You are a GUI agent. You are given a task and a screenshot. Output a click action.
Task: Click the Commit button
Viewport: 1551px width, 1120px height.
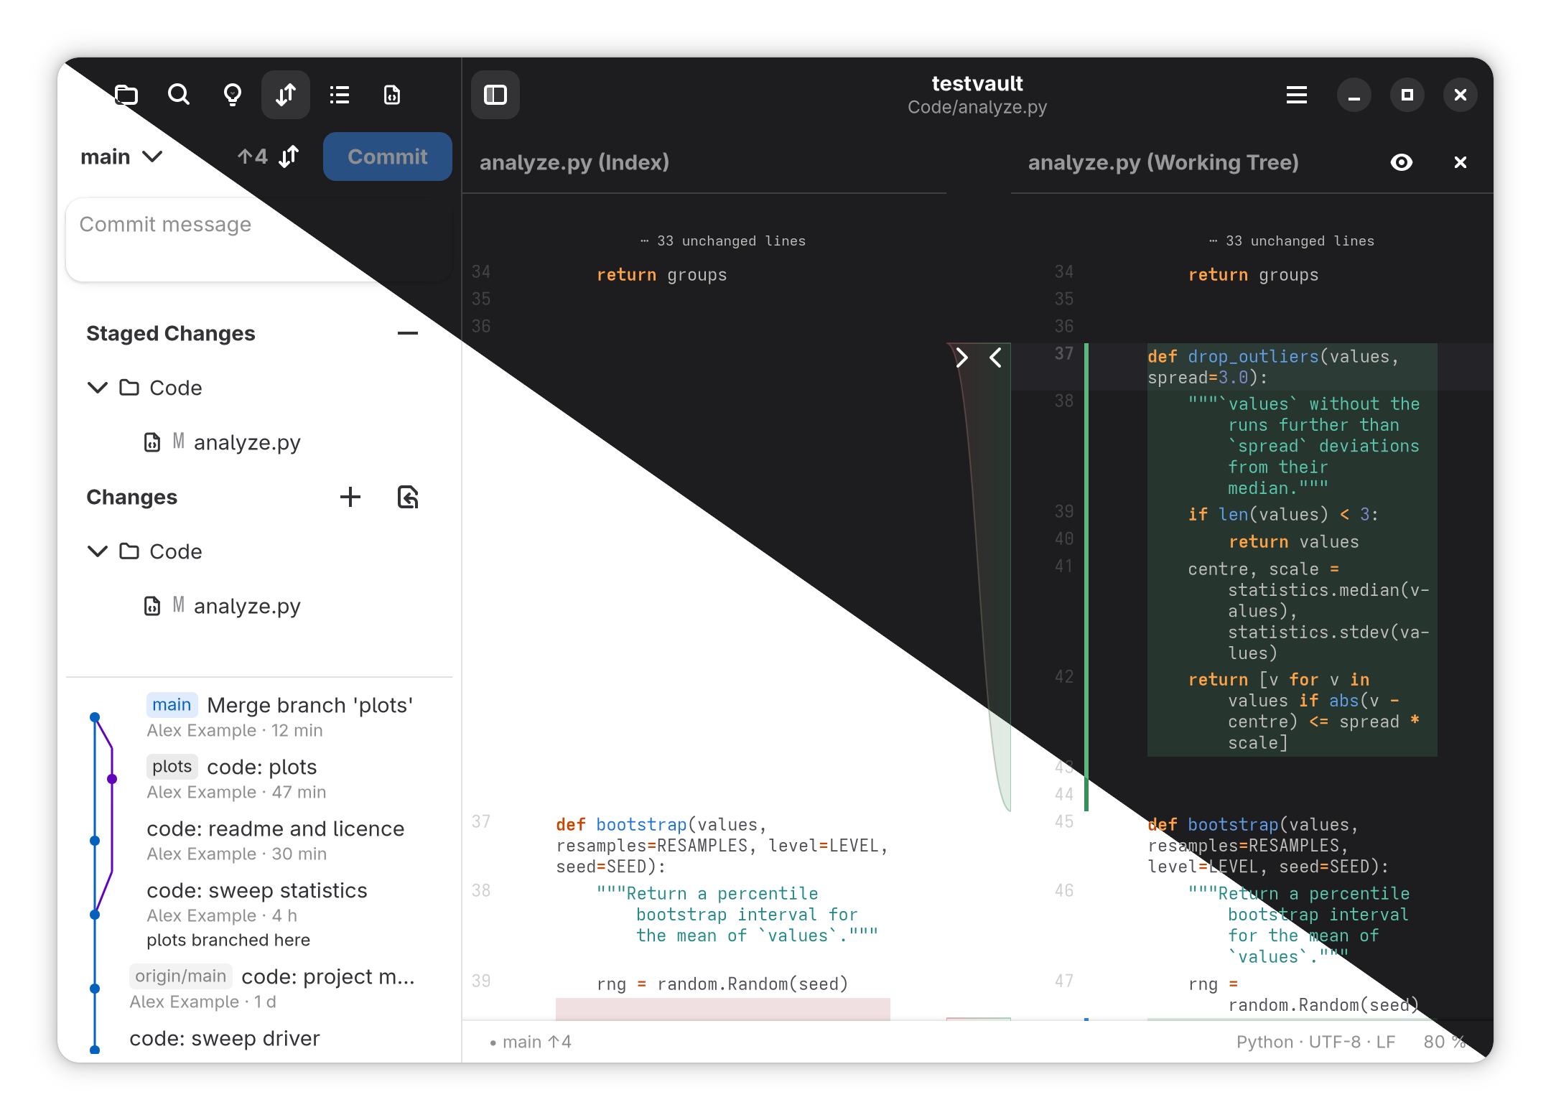coord(388,157)
